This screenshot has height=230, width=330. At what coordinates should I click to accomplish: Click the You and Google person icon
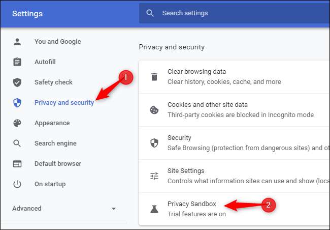(x=17, y=42)
